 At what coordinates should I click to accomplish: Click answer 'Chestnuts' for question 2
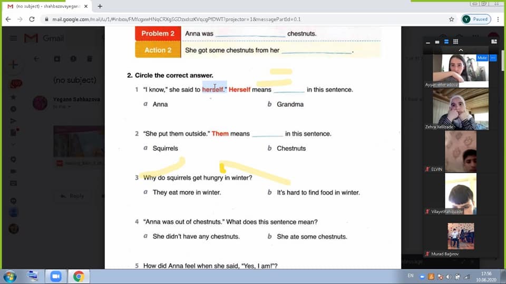(x=291, y=148)
